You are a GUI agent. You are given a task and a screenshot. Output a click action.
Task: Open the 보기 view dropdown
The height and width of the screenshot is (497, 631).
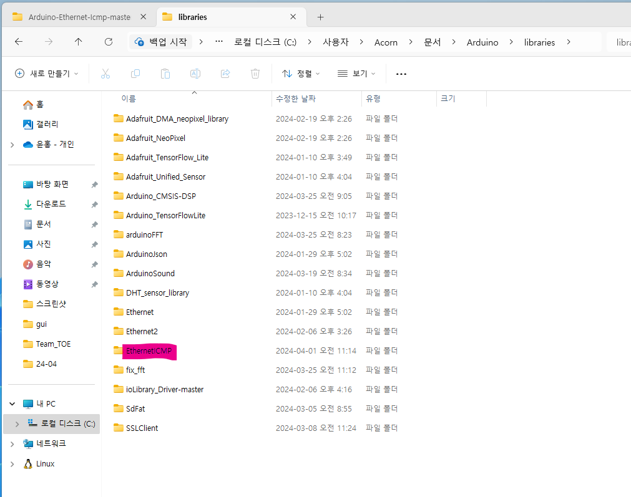(x=356, y=74)
